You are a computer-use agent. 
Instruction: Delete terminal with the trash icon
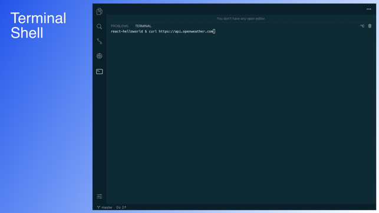point(370,26)
